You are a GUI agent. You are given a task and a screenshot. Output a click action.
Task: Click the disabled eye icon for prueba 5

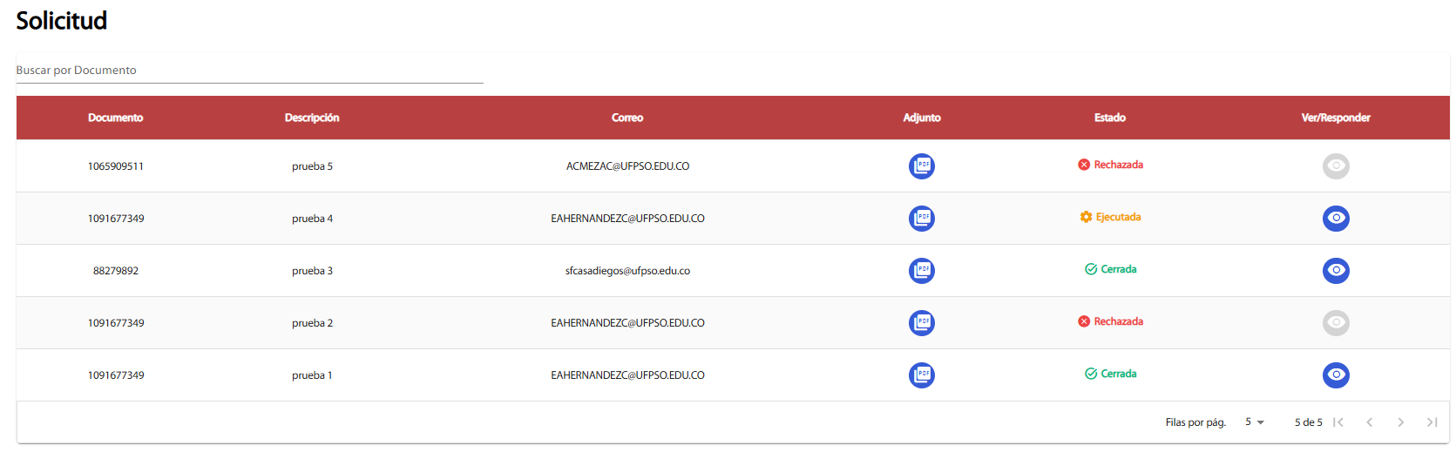pos(1335,165)
